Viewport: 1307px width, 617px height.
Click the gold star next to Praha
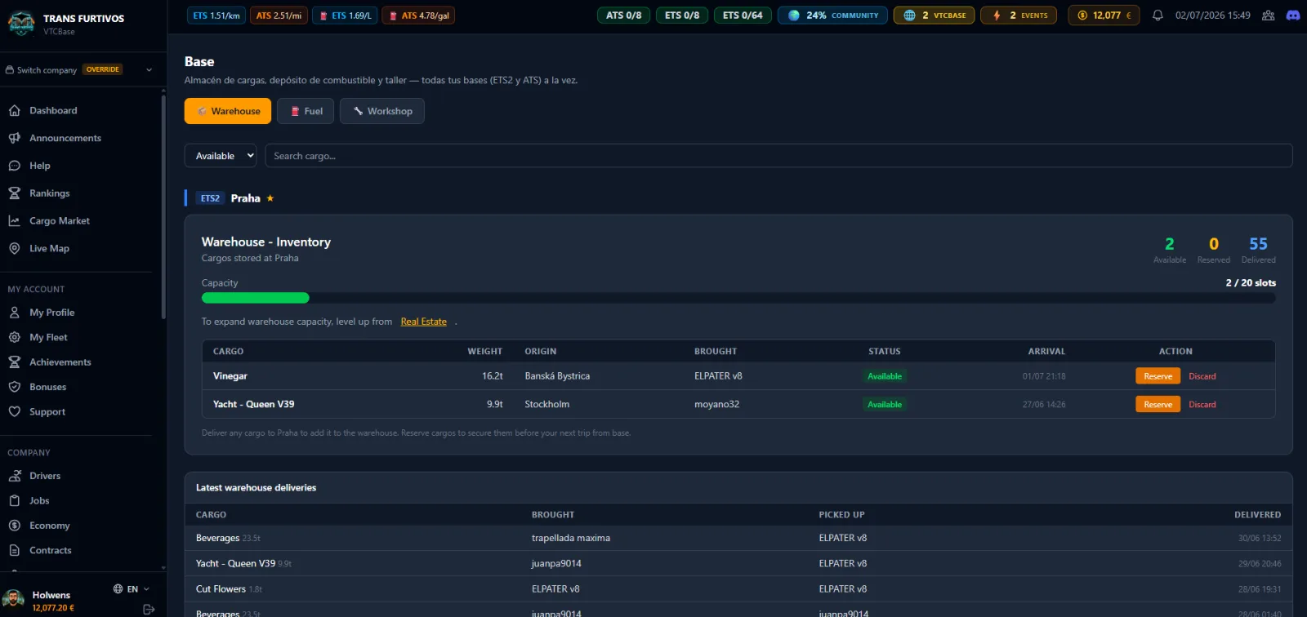tap(270, 198)
